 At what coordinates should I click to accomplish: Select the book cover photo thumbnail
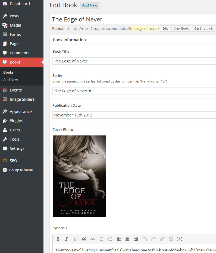tap(79, 176)
